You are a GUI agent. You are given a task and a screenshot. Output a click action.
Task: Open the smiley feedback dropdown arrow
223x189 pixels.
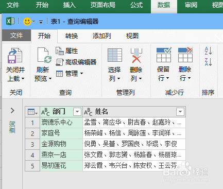coord(34,22)
